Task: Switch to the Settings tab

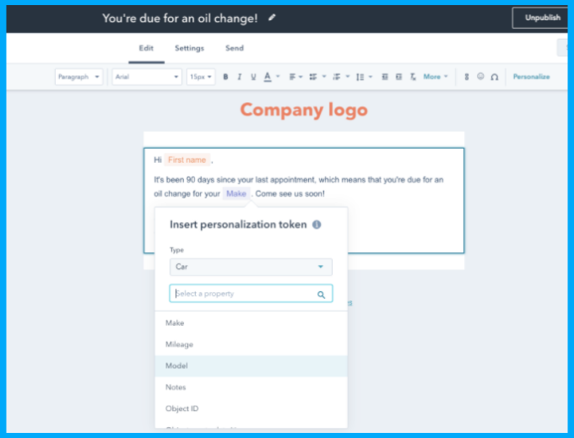Action: (x=189, y=49)
